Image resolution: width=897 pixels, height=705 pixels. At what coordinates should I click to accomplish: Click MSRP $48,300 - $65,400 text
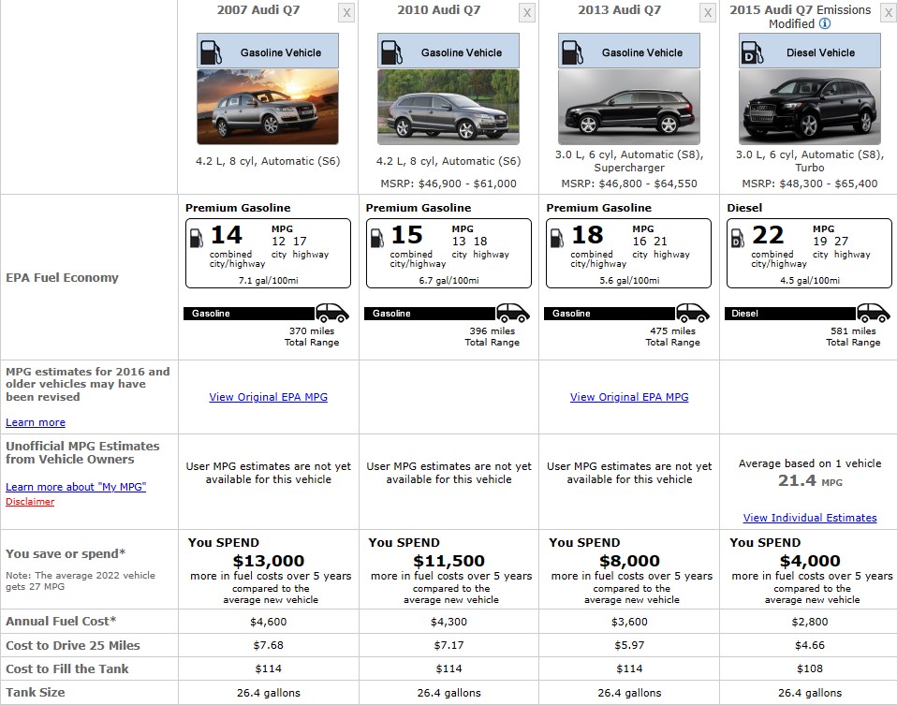(x=810, y=184)
